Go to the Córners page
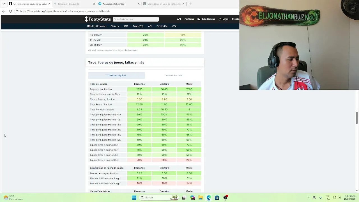Screen dimensions: 359x202 pos(114,26)
